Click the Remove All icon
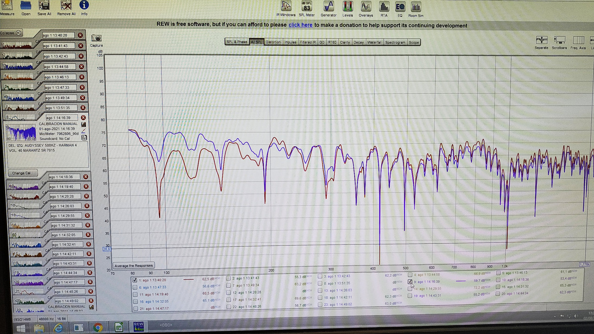594x334 pixels. coord(66,6)
